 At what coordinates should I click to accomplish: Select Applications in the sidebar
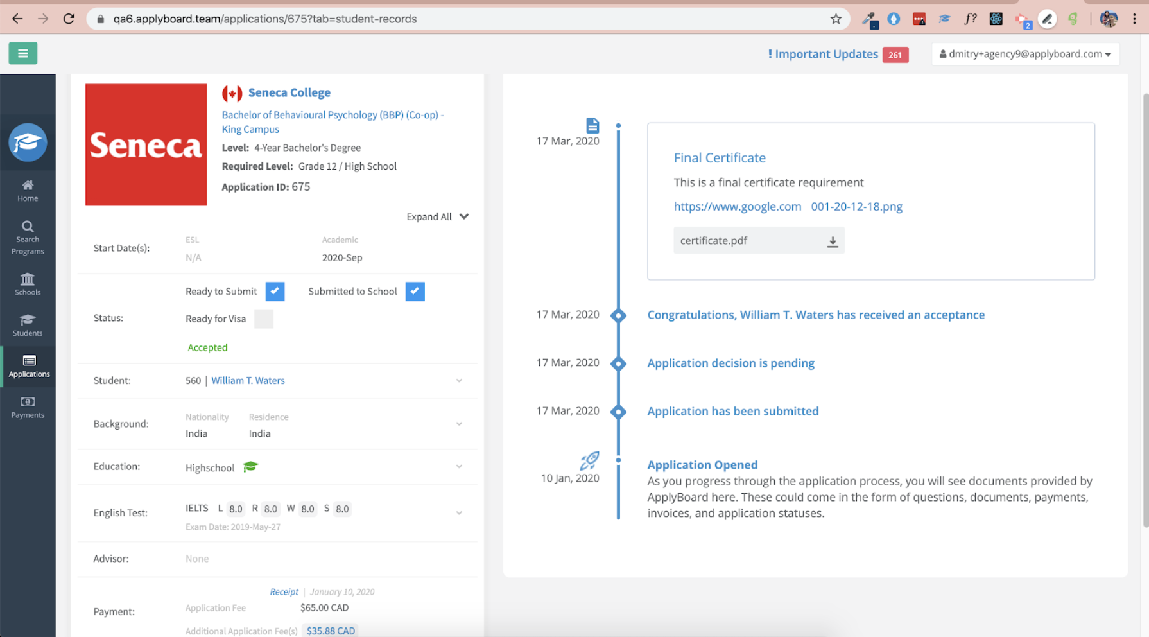coord(29,366)
